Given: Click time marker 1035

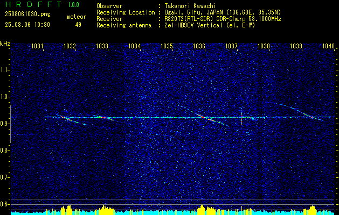Looking at the screenshot, I should pyautogui.click(x=167, y=46).
